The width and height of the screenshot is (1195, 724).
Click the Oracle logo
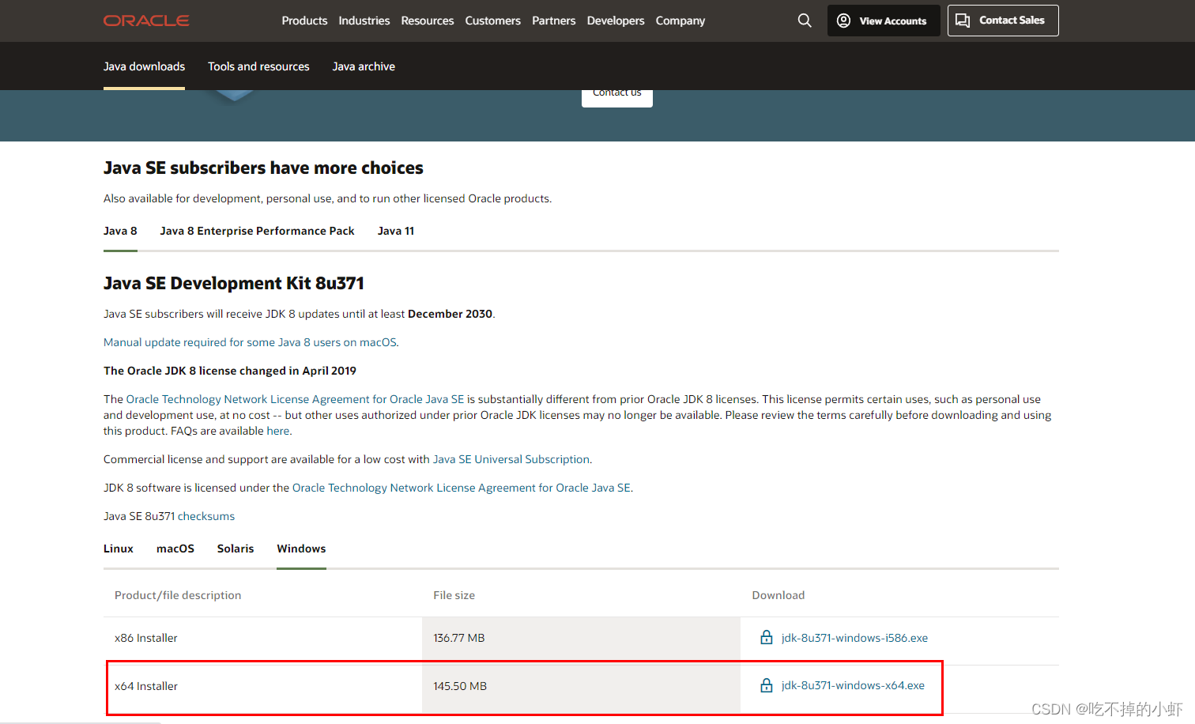pyautogui.click(x=146, y=21)
